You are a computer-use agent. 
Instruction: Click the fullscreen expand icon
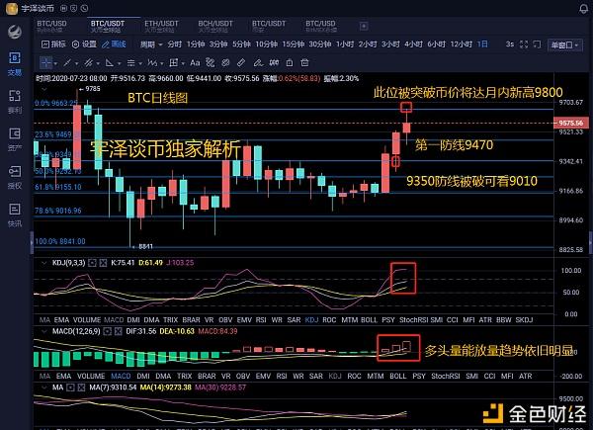point(524,44)
